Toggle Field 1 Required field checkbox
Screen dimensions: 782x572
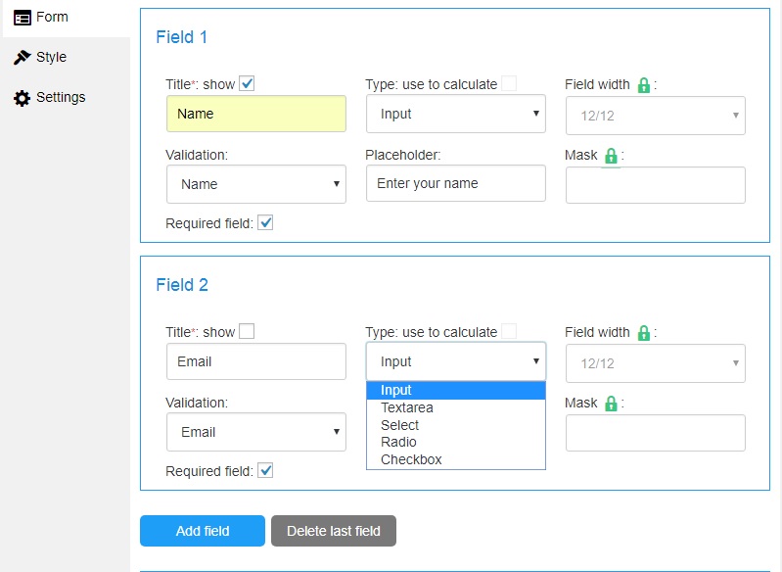[265, 222]
